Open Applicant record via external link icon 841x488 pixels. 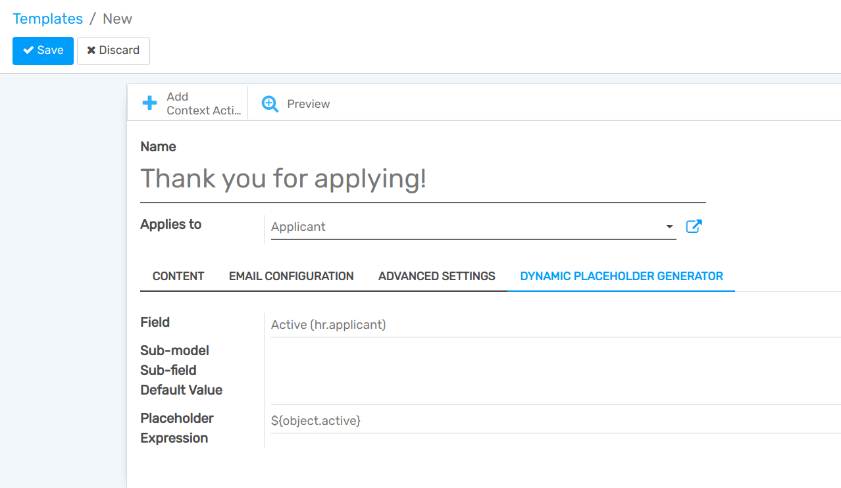click(694, 226)
